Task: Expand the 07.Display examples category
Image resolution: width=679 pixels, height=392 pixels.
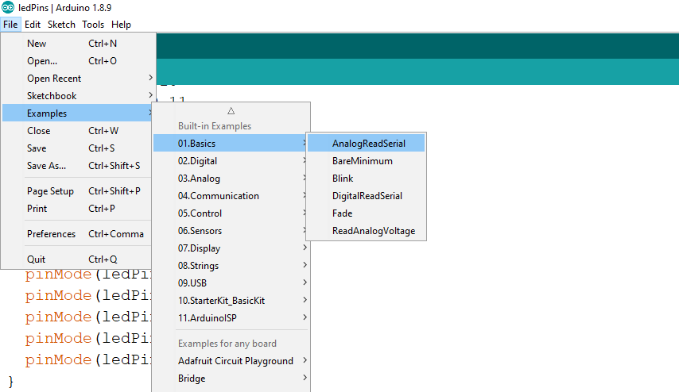Action: point(231,248)
